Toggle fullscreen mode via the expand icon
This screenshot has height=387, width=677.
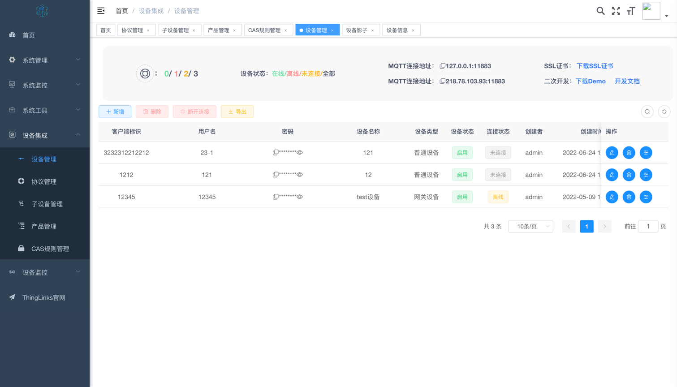(616, 11)
